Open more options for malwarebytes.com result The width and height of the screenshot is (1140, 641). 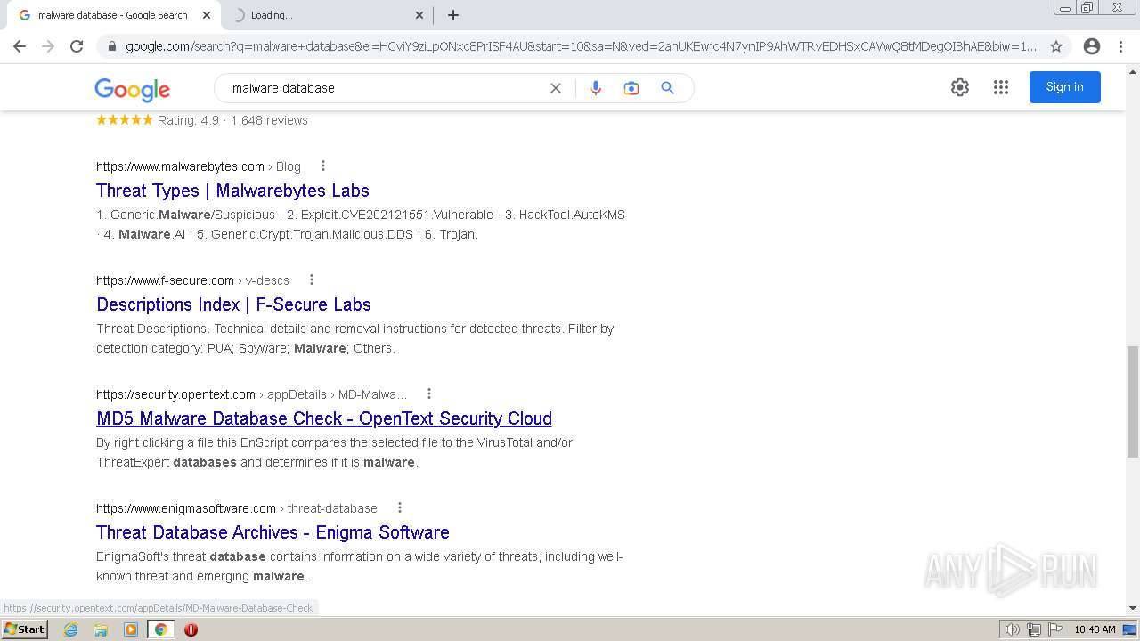323,166
